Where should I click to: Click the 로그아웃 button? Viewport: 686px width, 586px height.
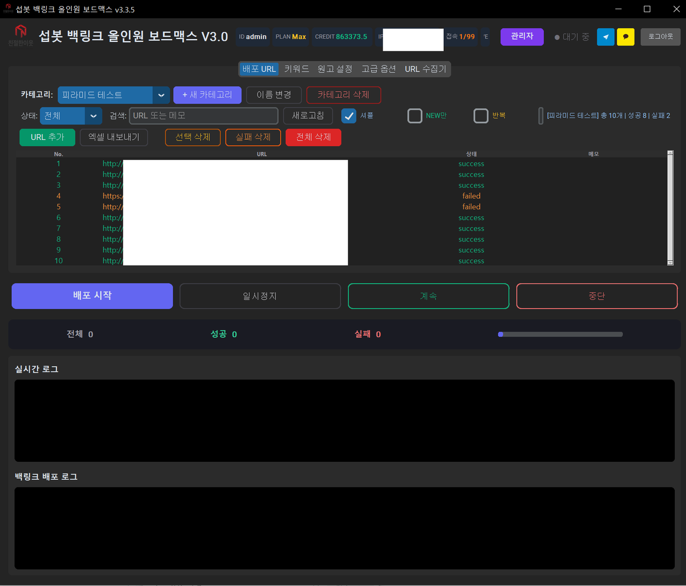click(660, 36)
